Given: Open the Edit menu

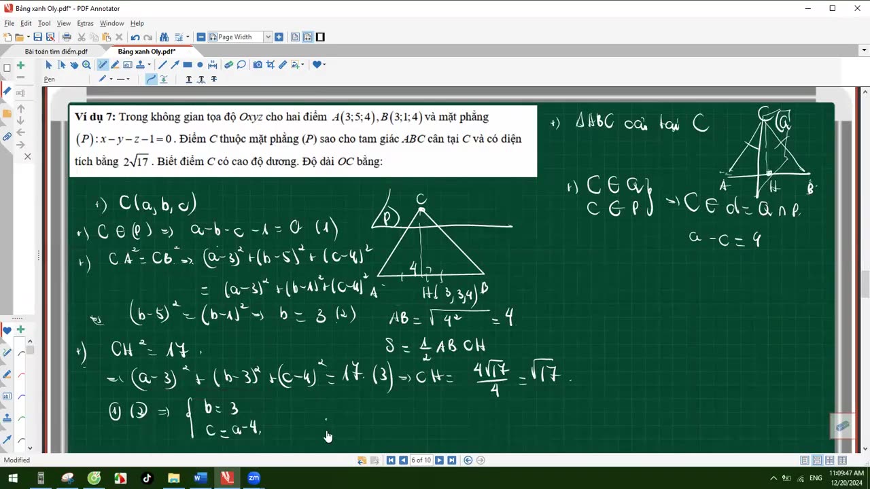Looking at the screenshot, I should (x=26, y=23).
